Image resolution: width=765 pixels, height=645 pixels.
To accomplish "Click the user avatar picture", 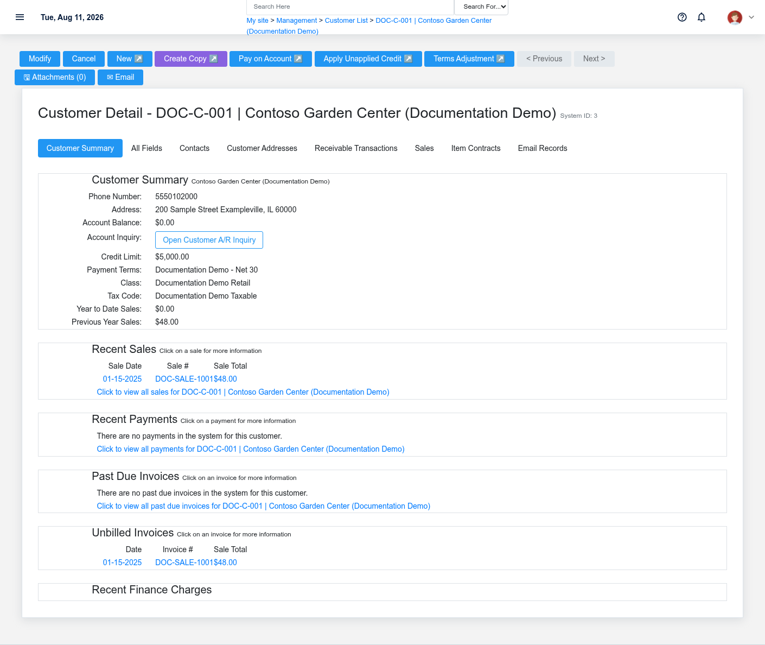I will (x=735, y=17).
